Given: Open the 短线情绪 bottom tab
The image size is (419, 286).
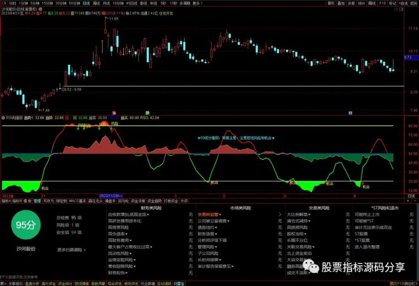Looking at the screenshot, I should (81, 284).
